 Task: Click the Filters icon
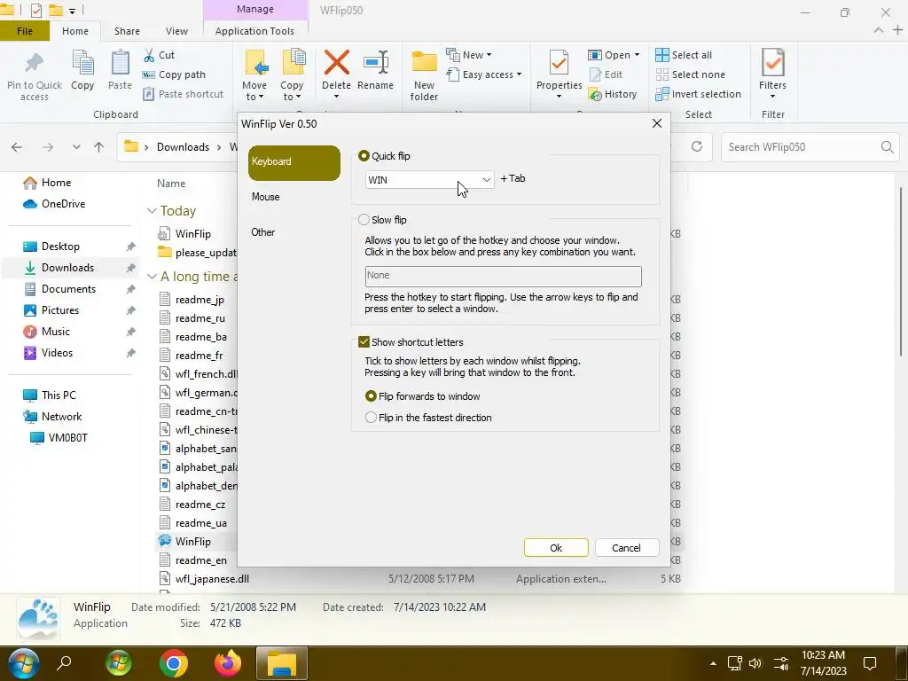point(773,63)
